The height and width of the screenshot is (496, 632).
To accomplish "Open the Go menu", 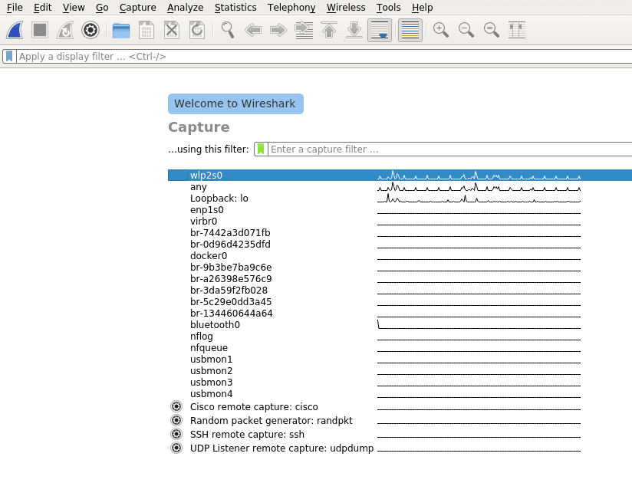I will (102, 7).
